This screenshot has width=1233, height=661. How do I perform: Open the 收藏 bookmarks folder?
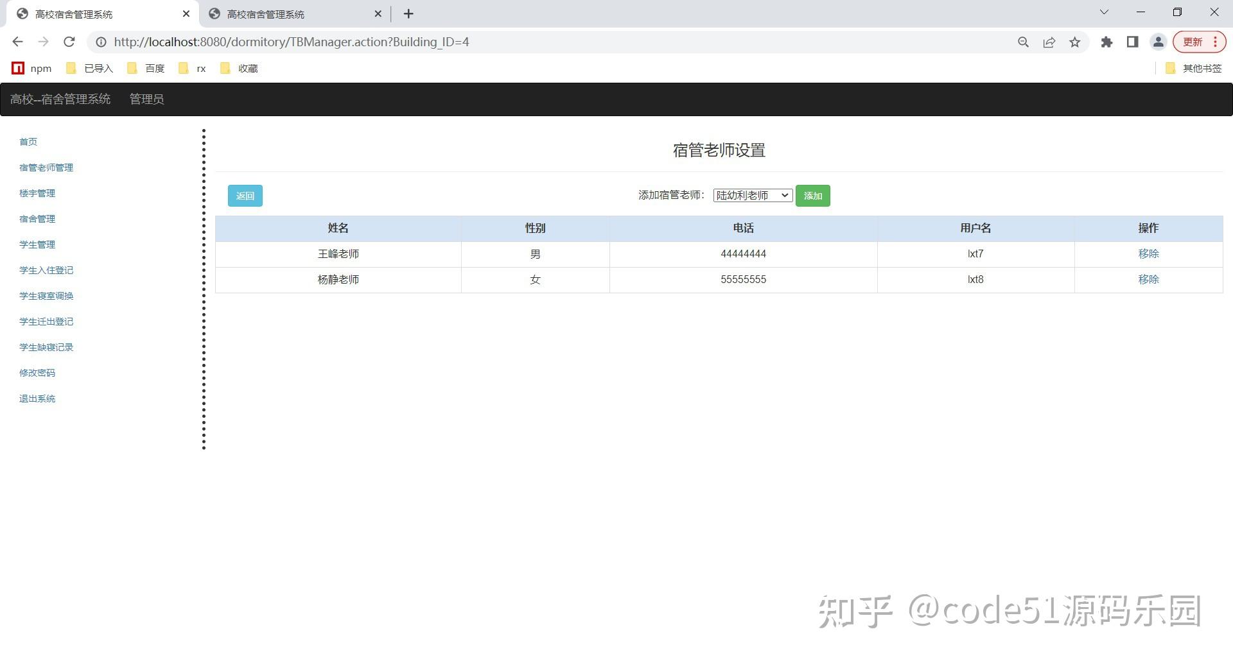click(x=240, y=68)
